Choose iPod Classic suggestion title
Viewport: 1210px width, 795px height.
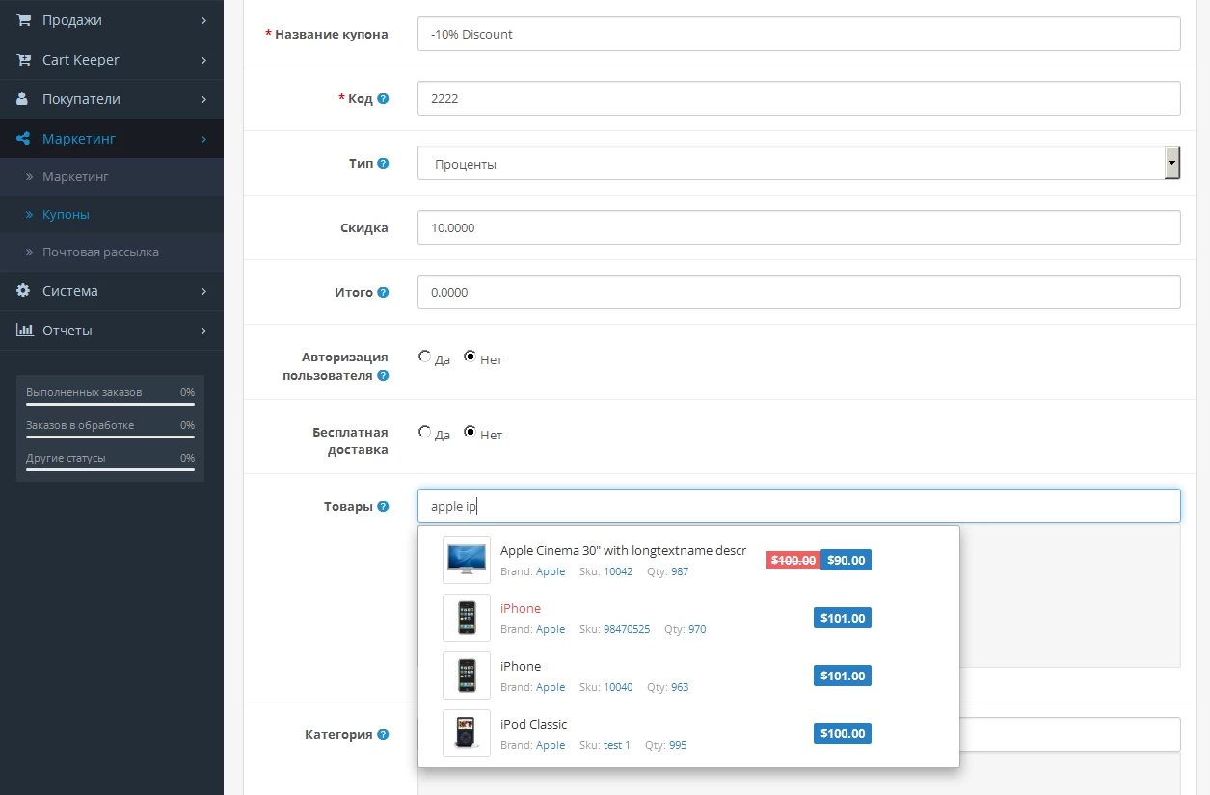pyautogui.click(x=534, y=724)
